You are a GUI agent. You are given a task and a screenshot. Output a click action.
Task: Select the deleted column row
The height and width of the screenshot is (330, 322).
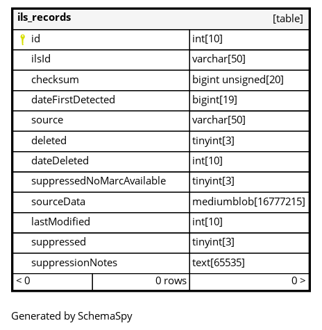pyautogui.click(x=161, y=141)
